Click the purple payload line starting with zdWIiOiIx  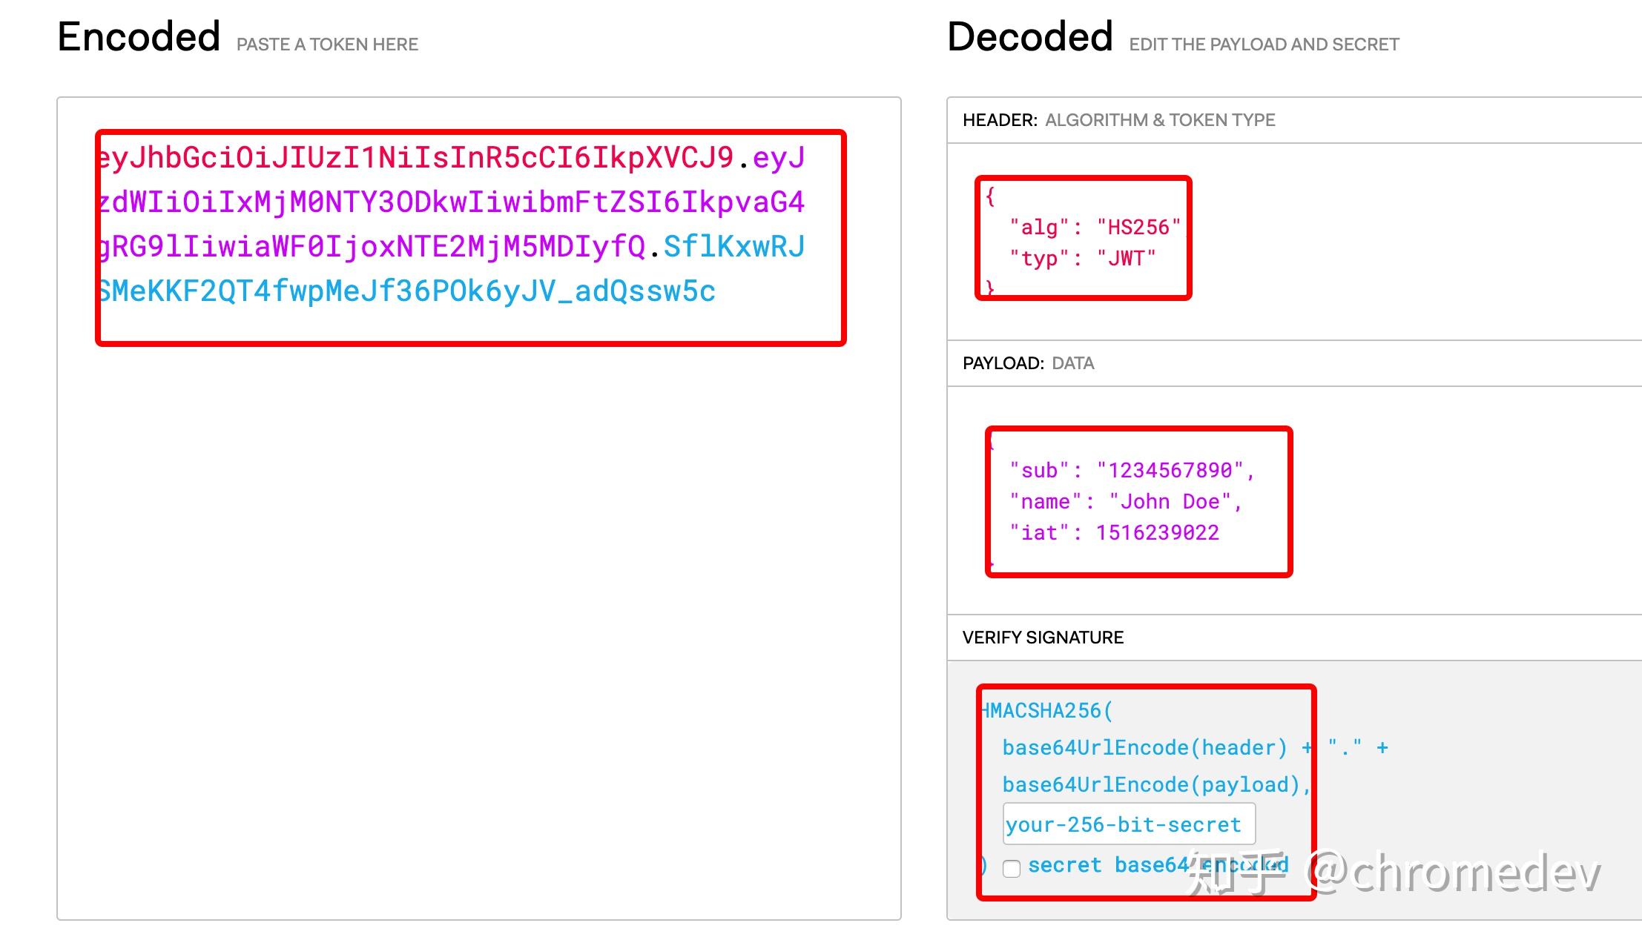pos(451,202)
